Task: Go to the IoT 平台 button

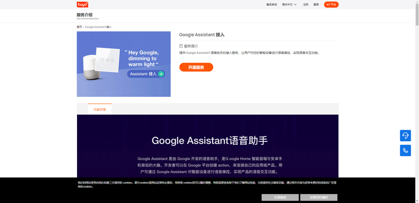Action: [x=331, y=5]
